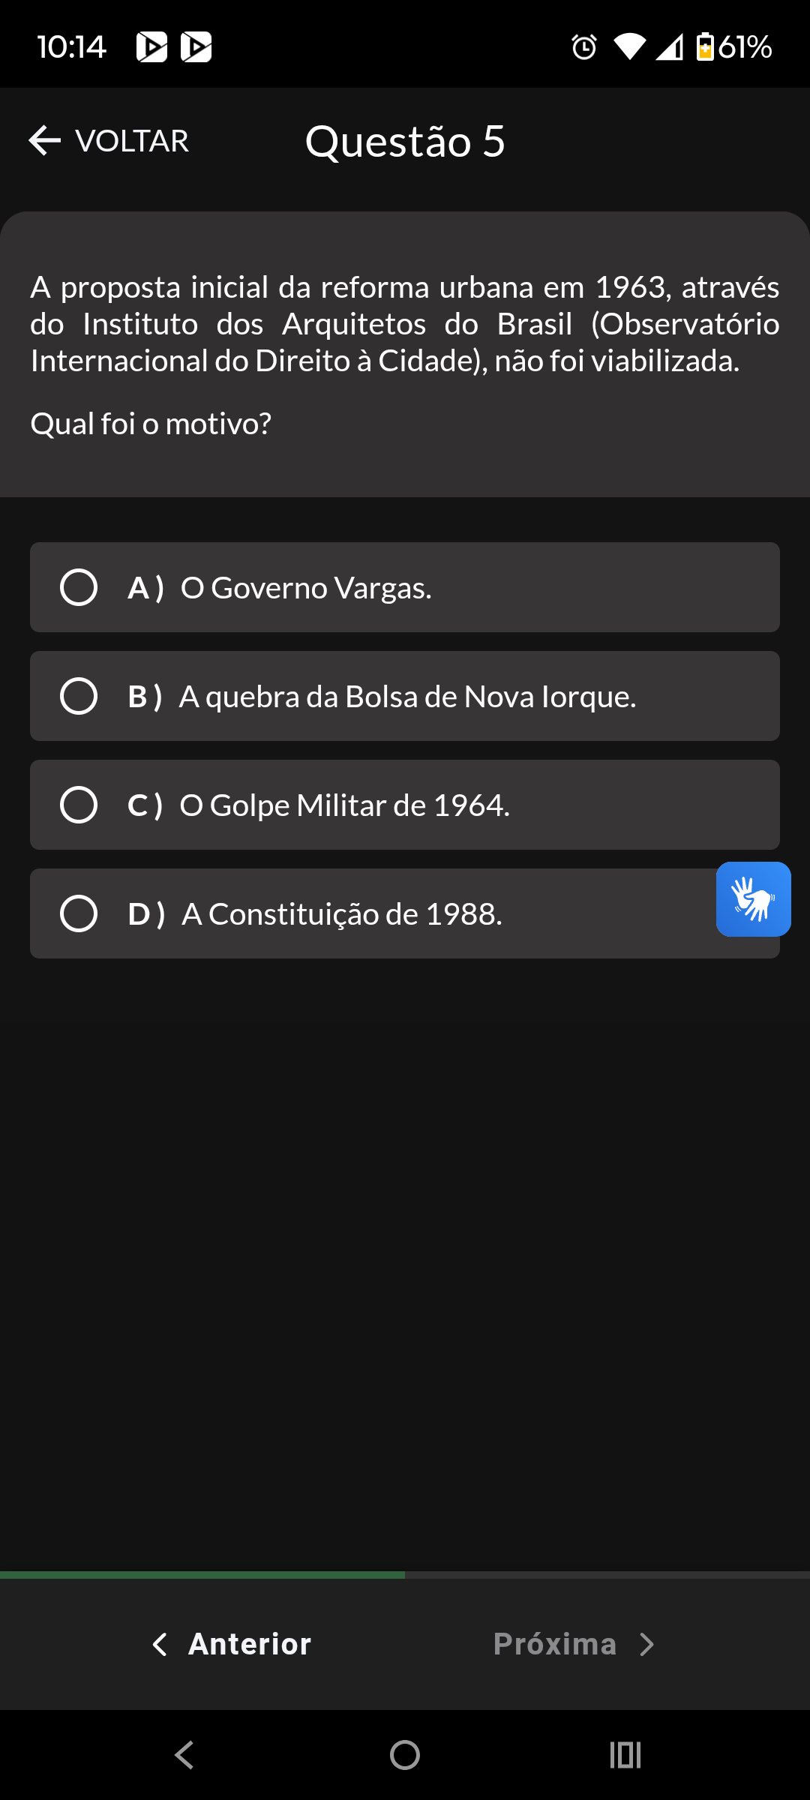This screenshot has width=810, height=1800.
Task: Tap the Wi-Fi status icon
Action: click(628, 46)
